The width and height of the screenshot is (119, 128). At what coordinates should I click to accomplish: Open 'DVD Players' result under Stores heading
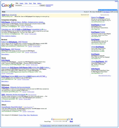click(6, 60)
